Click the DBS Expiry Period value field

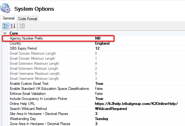[140, 48]
